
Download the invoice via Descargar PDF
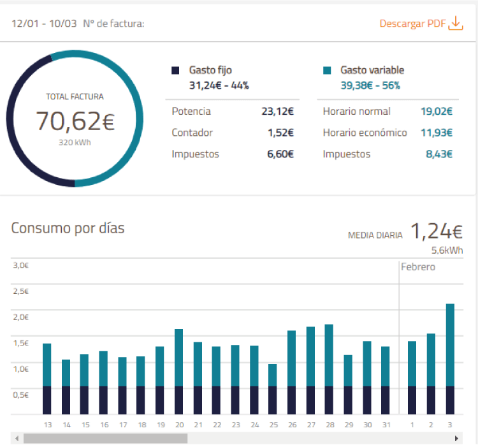tap(421, 24)
